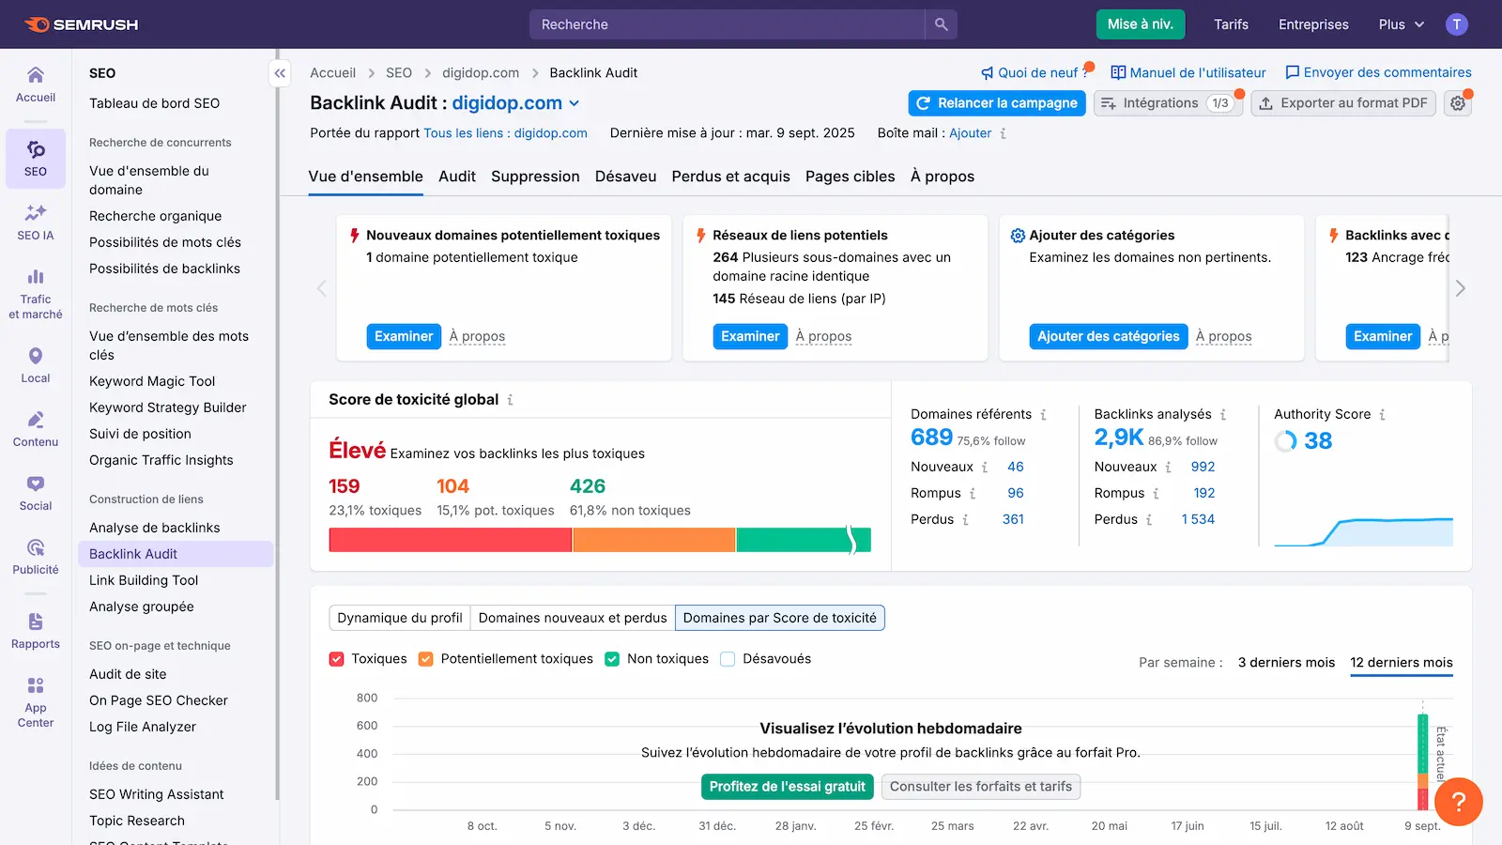Open the Perdus et acquis tab
This screenshot has width=1502, height=845.
[x=730, y=177]
